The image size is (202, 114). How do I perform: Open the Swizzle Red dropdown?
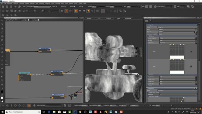click(178, 77)
